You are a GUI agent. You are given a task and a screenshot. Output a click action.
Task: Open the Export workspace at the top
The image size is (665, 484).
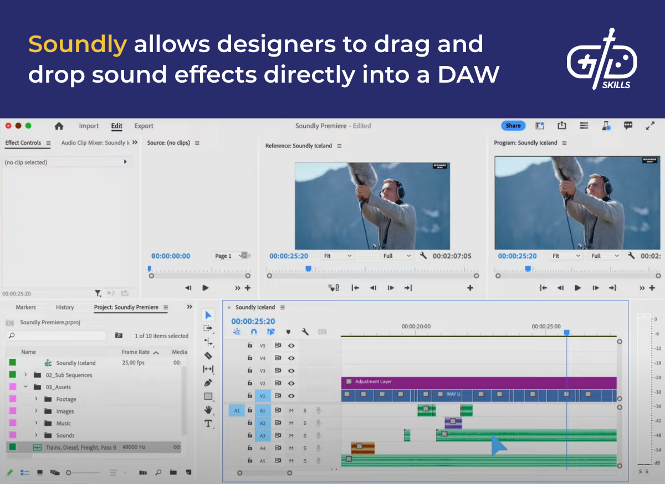144,126
